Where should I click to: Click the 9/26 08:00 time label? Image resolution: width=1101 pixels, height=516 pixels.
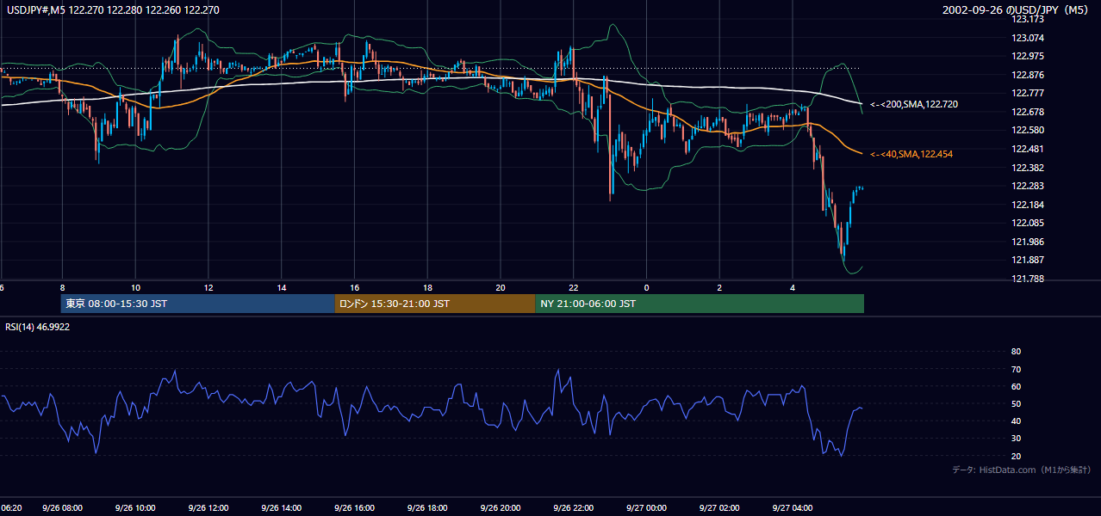click(63, 507)
